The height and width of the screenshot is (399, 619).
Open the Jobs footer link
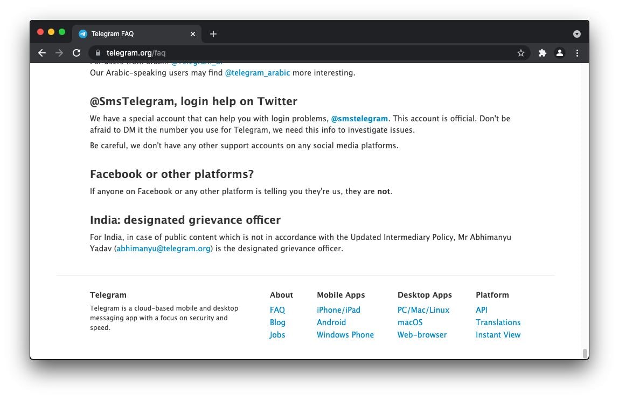click(277, 335)
